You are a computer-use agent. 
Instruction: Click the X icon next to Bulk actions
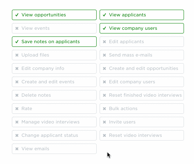(x=104, y=109)
